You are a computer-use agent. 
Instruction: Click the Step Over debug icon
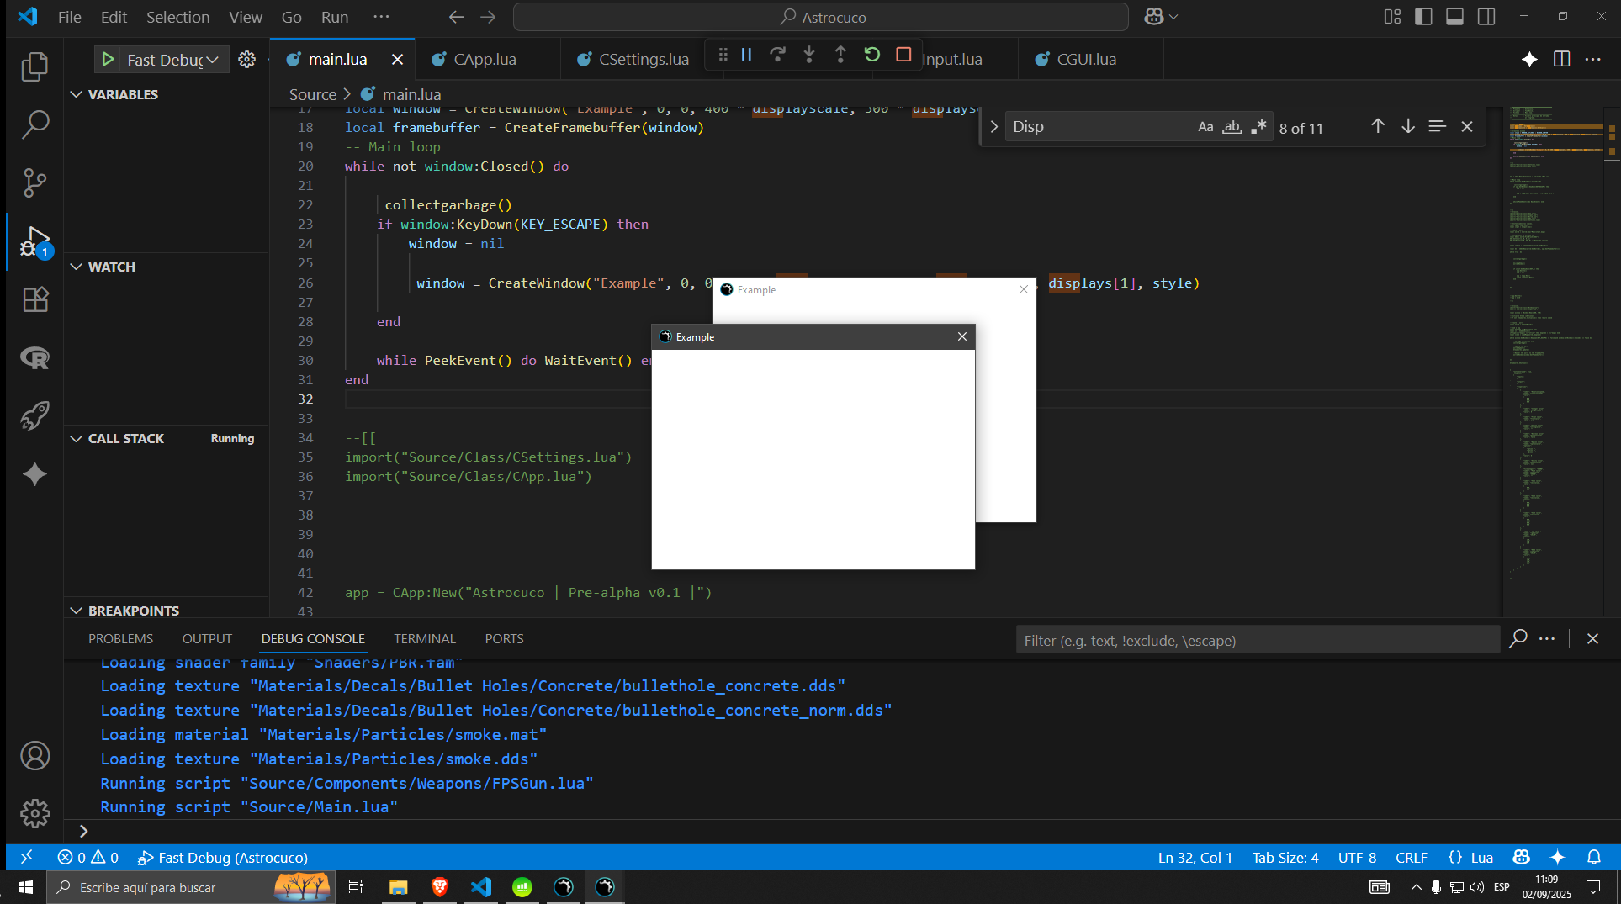point(777,55)
